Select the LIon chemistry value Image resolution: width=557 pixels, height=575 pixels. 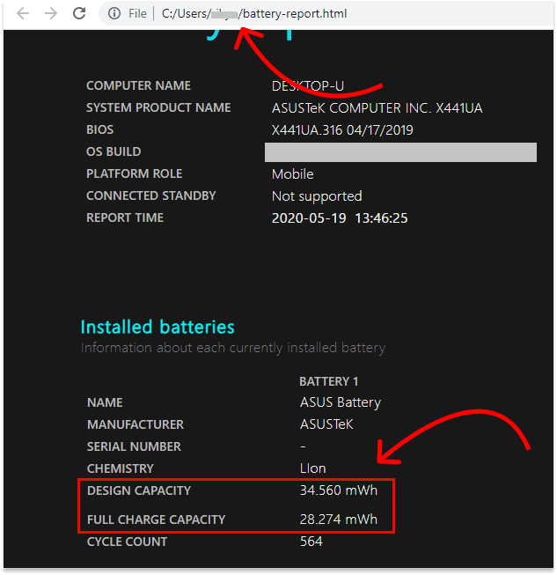point(313,468)
